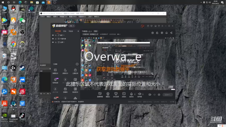Screen dimensions: 226x127
Task: Open the 帮助(H) menu in OBS
Action: (x=97, y=17)
